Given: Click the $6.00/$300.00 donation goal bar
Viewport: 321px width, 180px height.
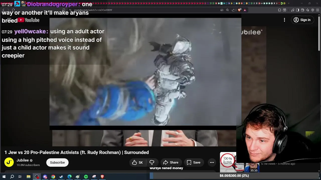Looking at the screenshot, I should [234, 176].
